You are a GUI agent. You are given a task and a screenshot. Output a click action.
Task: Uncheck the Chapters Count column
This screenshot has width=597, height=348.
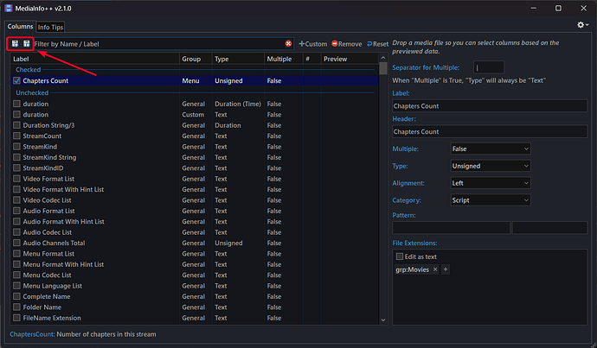(x=17, y=81)
